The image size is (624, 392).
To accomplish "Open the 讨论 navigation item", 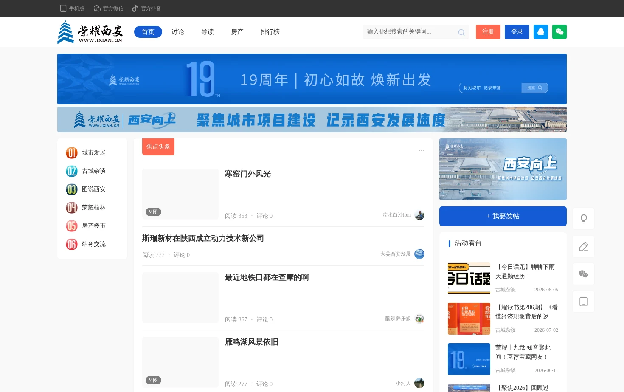I will pos(178,32).
